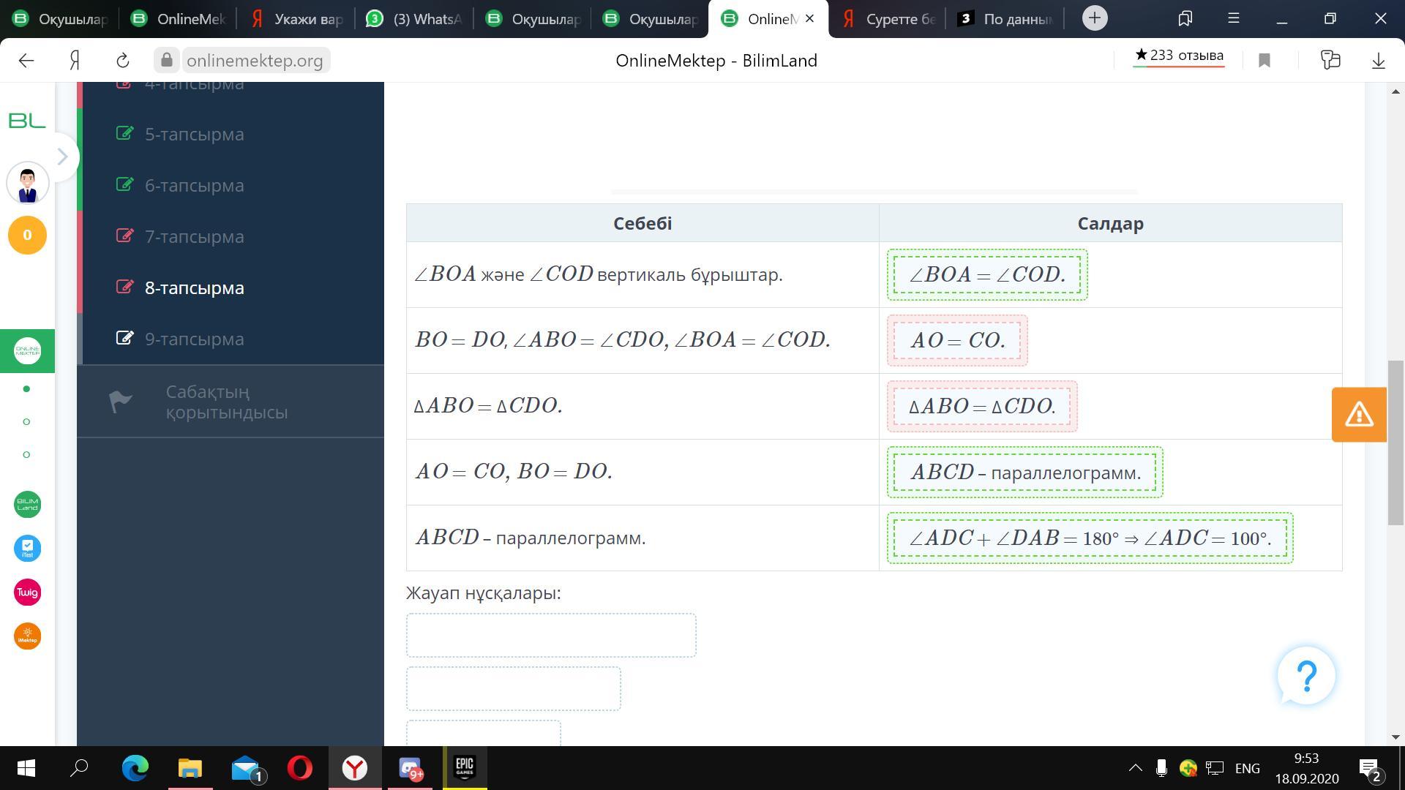
Task: Show hidden system tray icons
Action: (x=1135, y=768)
